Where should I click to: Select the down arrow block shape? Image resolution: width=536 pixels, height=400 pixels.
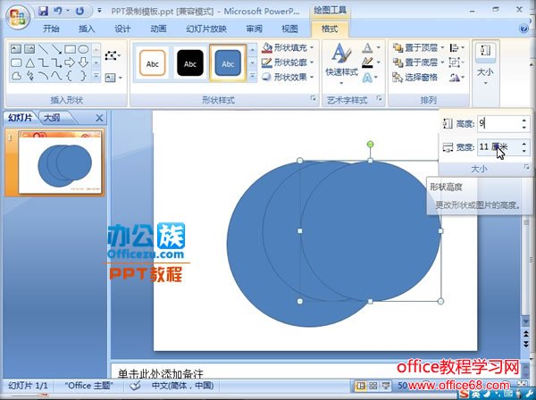tap(83, 62)
